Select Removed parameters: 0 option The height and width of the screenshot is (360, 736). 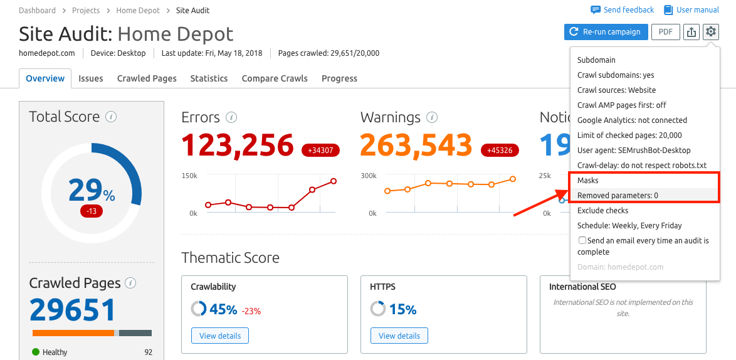pos(618,196)
